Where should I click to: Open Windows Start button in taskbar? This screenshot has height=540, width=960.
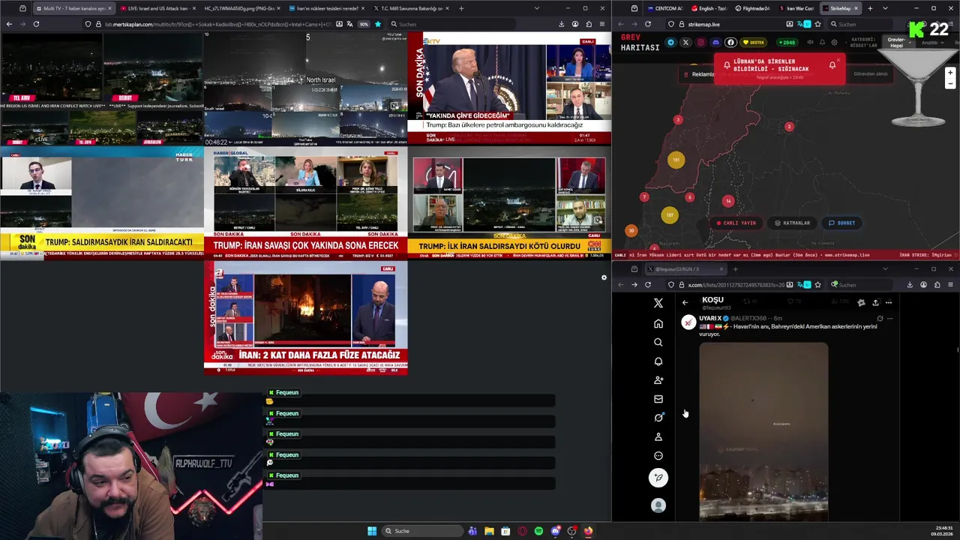(x=372, y=531)
